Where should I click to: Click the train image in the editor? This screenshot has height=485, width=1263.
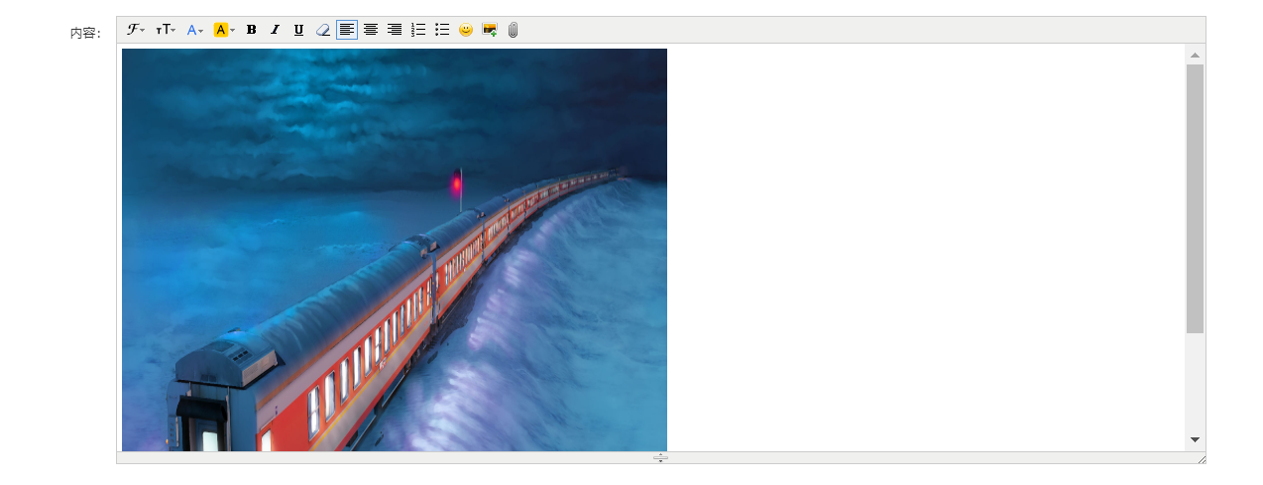[x=395, y=250]
